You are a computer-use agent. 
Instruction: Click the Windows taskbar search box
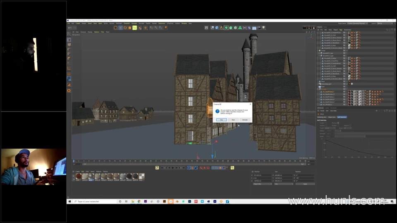tap(95, 202)
